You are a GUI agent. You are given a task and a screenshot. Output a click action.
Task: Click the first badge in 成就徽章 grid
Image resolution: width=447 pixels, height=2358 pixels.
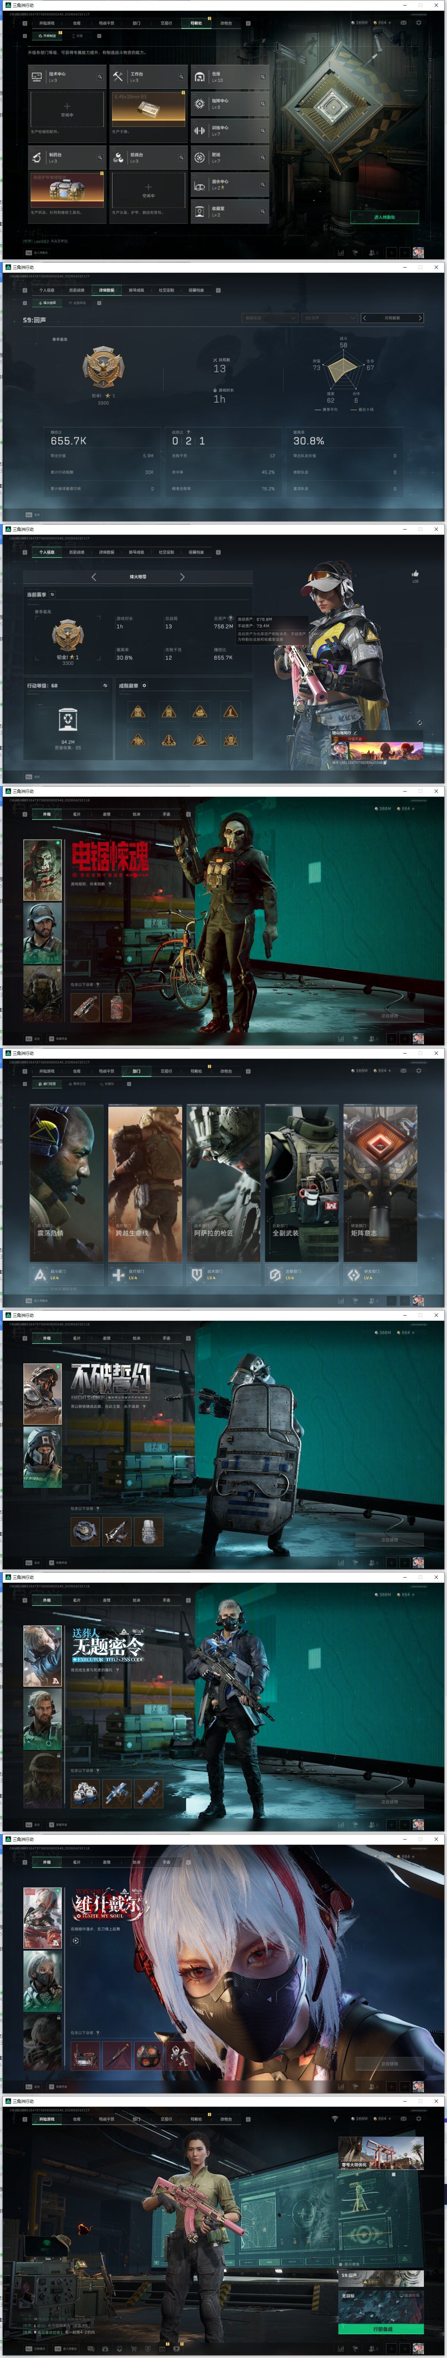pyautogui.click(x=138, y=711)
